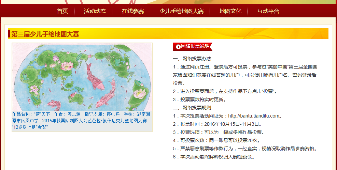
Task: Click the line 本次活动最终解释权归大赛组委会
Action: point(214,157)
